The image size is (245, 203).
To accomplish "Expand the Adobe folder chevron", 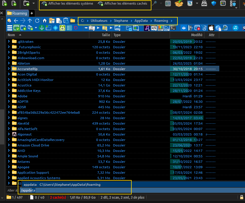I will [x=9, y=96].
